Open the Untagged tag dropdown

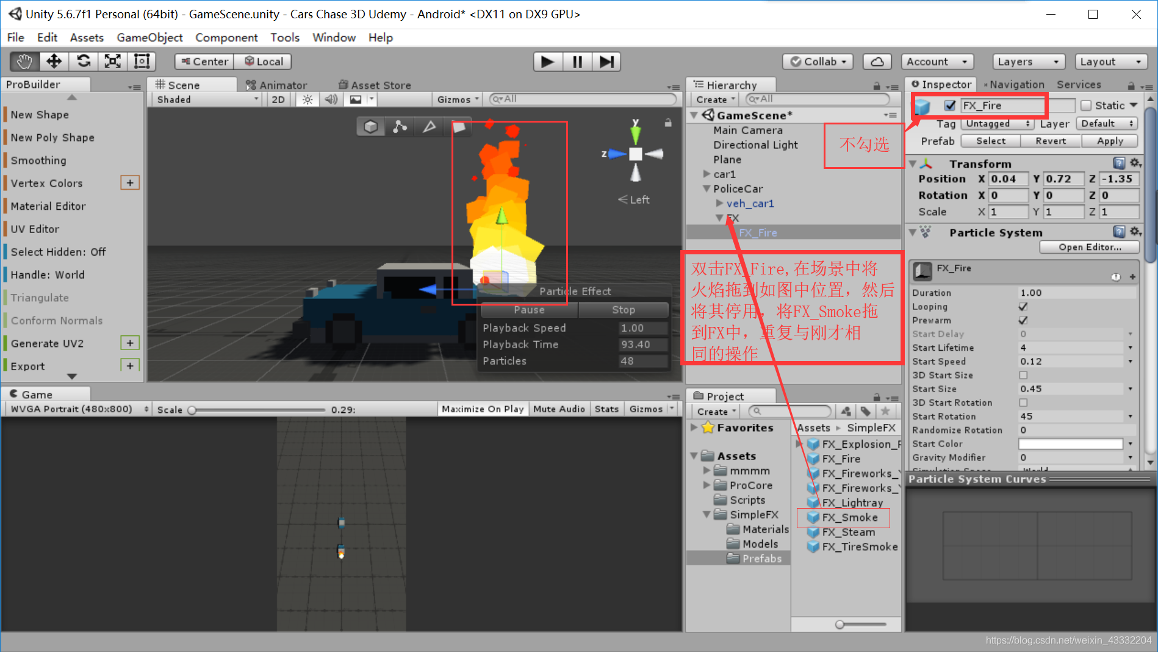998,124
